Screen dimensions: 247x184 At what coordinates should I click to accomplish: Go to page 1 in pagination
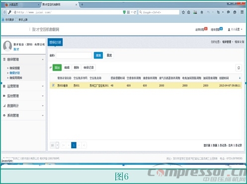[x=74, y=145]
